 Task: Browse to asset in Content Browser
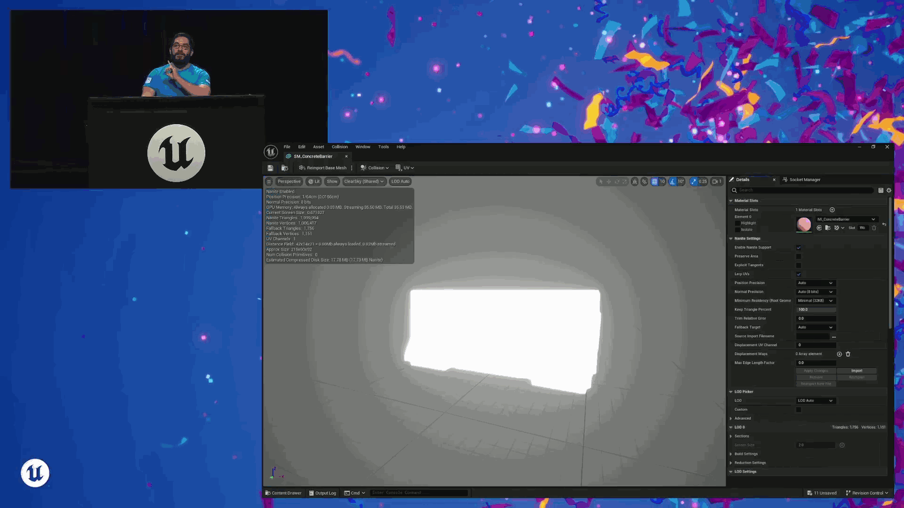285,168
